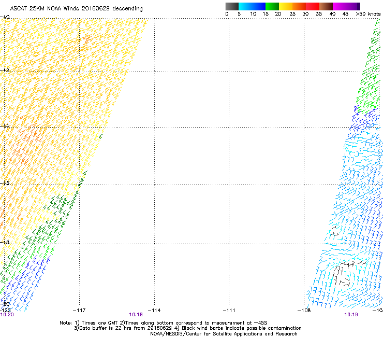Select the grey 0-5 knots color segment

232,6
